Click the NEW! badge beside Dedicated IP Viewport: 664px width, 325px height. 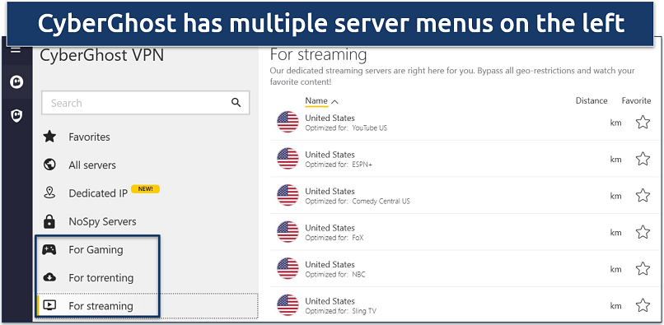(145, 188)
